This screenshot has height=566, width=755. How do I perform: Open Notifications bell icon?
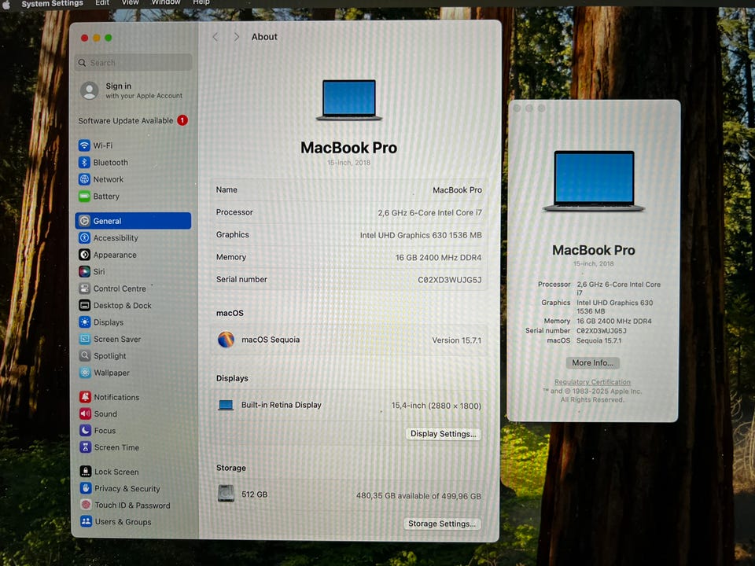[x=85, y=397]
